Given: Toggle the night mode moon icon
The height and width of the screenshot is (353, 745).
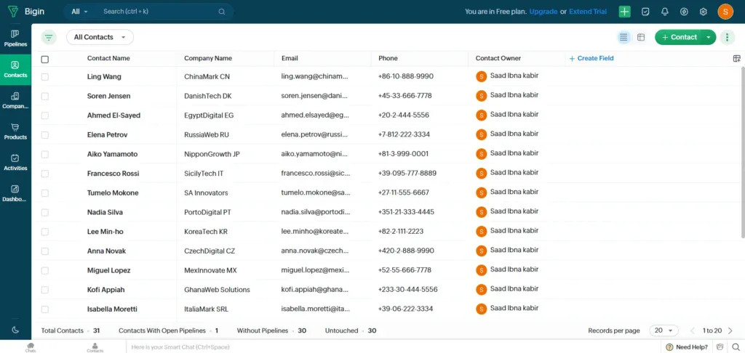Looking at the screenshot, I should click(15, 330).
